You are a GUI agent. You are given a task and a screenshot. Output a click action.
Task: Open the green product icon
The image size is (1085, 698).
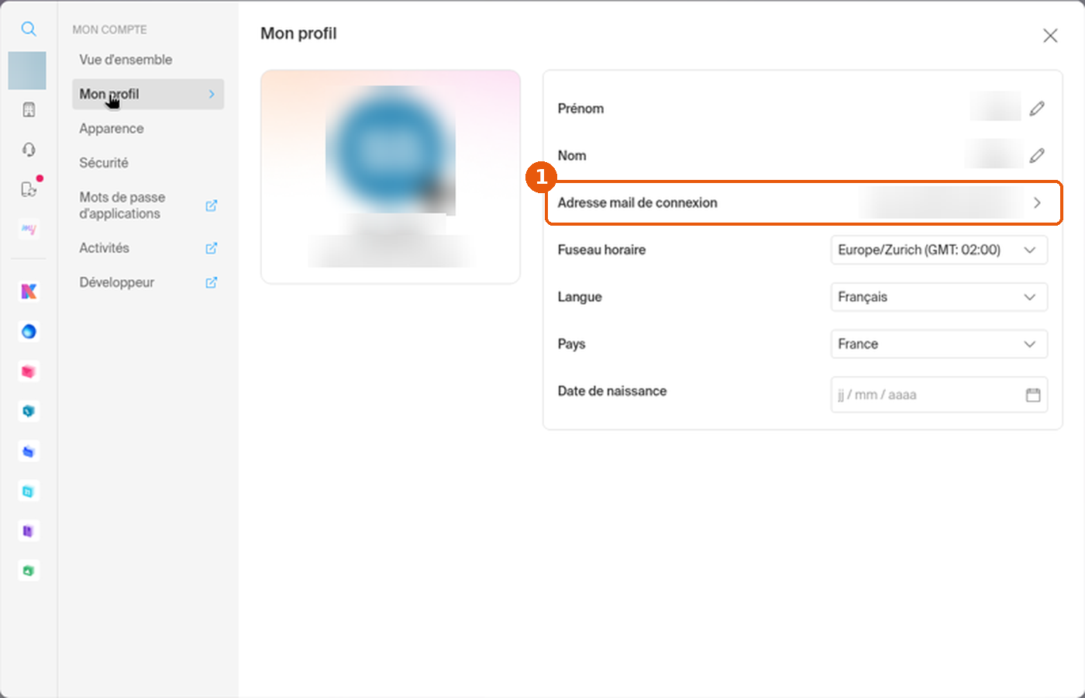[29, 571]
